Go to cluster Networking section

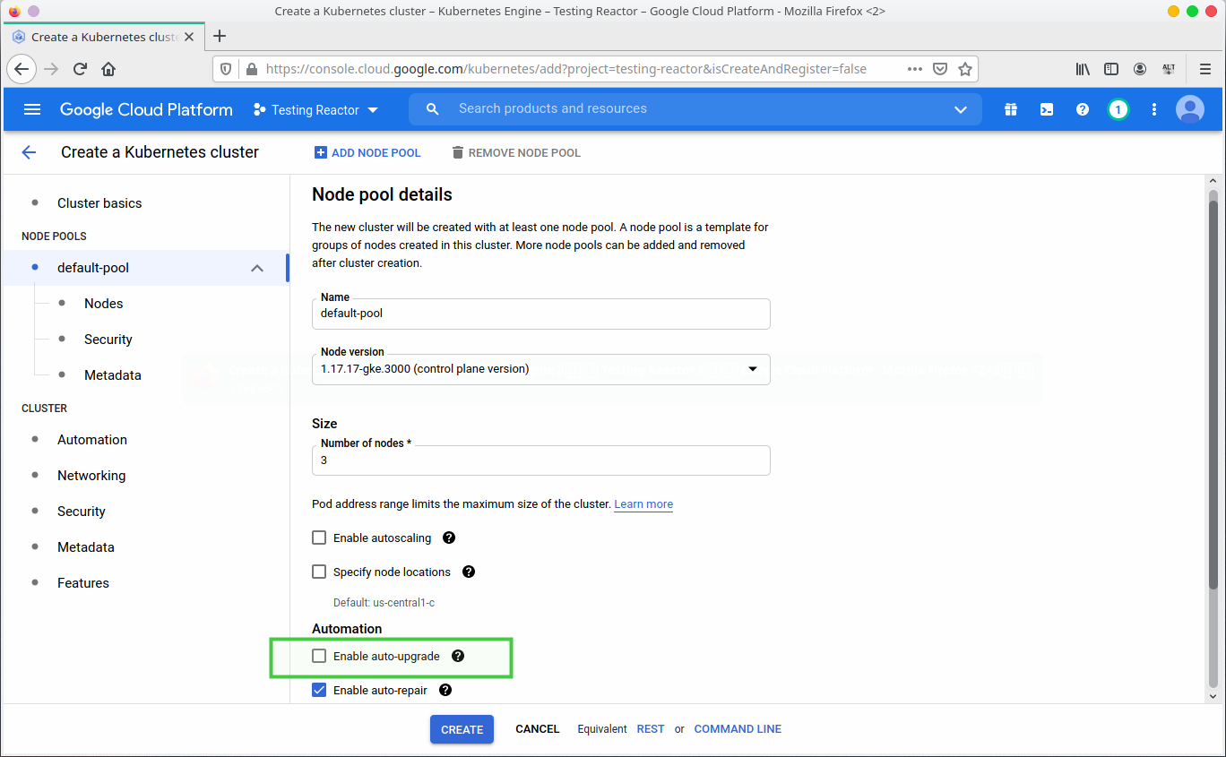91,476
